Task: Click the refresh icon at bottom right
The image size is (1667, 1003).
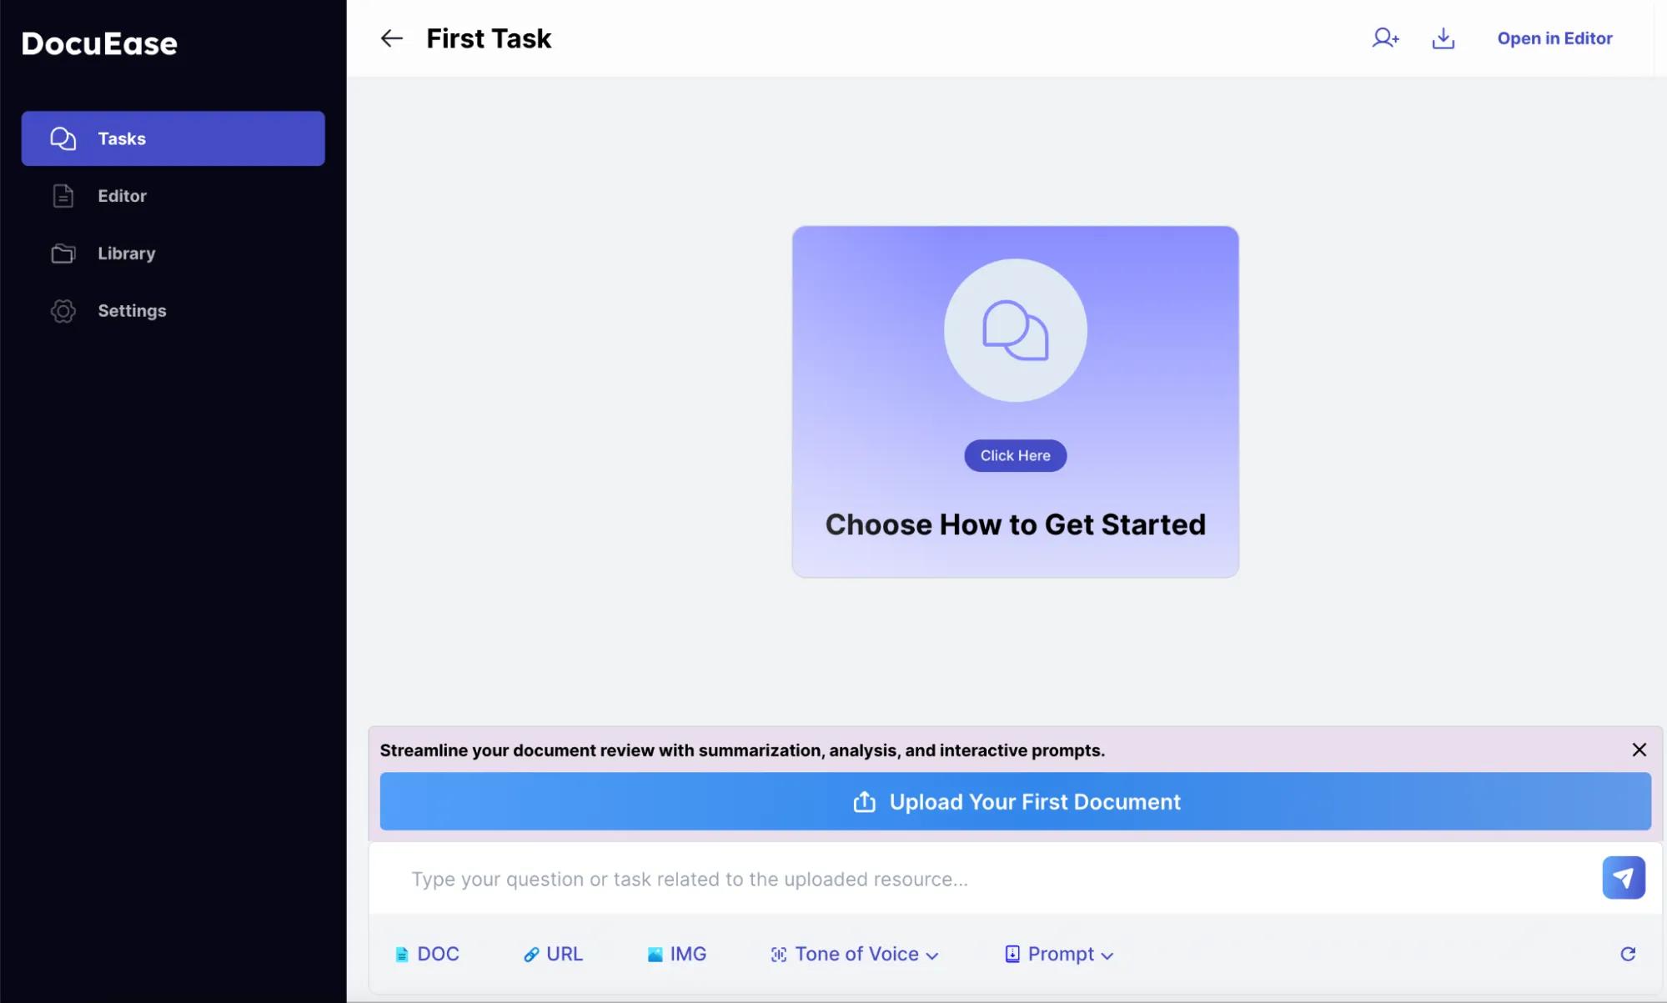Action: (x=1628, y=953)
